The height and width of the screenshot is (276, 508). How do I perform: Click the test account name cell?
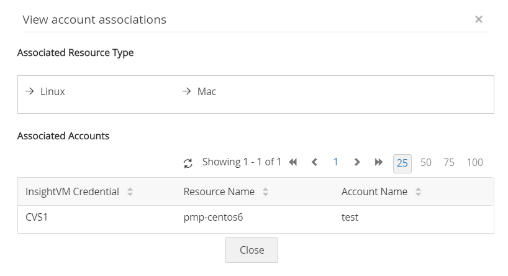[x=350, y=218]
